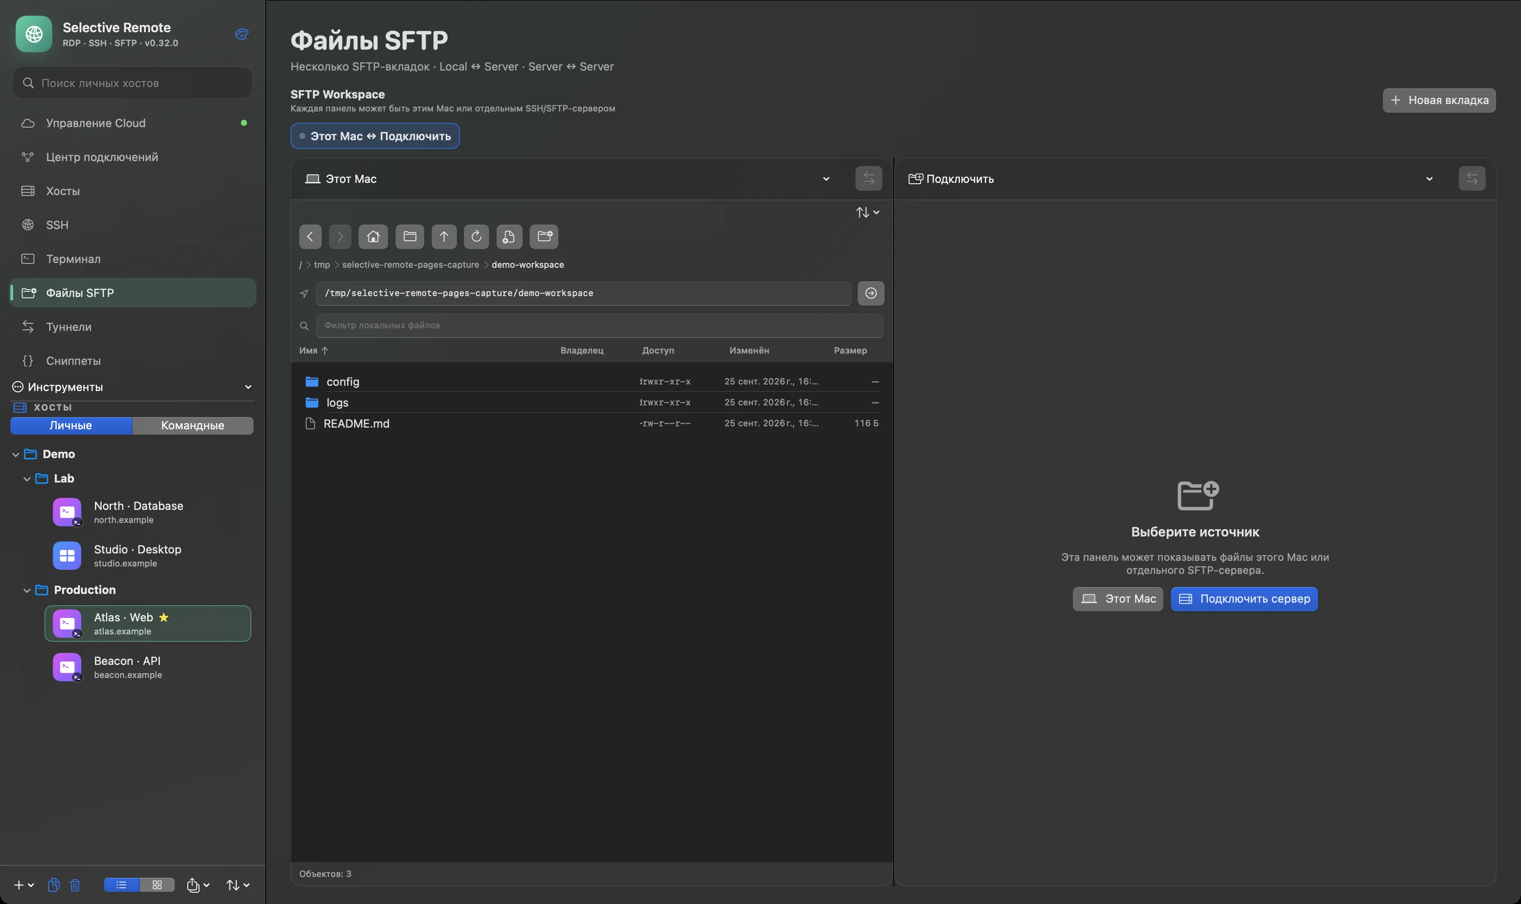Collapse the Production folder
The width and height of the screenshot is (1521, 904).
coord(27,590)
